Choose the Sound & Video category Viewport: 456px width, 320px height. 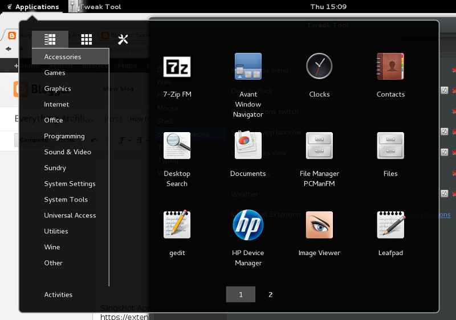coord(68,152)
